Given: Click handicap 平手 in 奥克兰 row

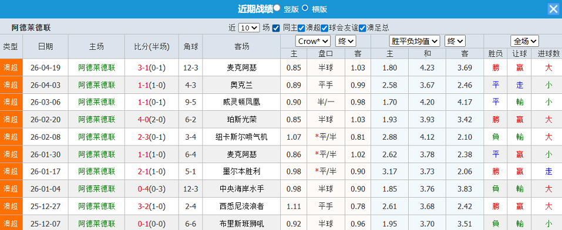Looking at the screenshot, I should (x=326, y=85).
